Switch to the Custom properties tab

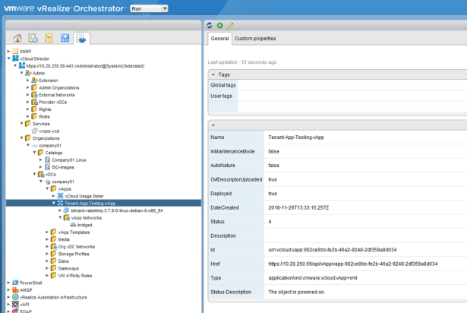[x=254, y=38]
